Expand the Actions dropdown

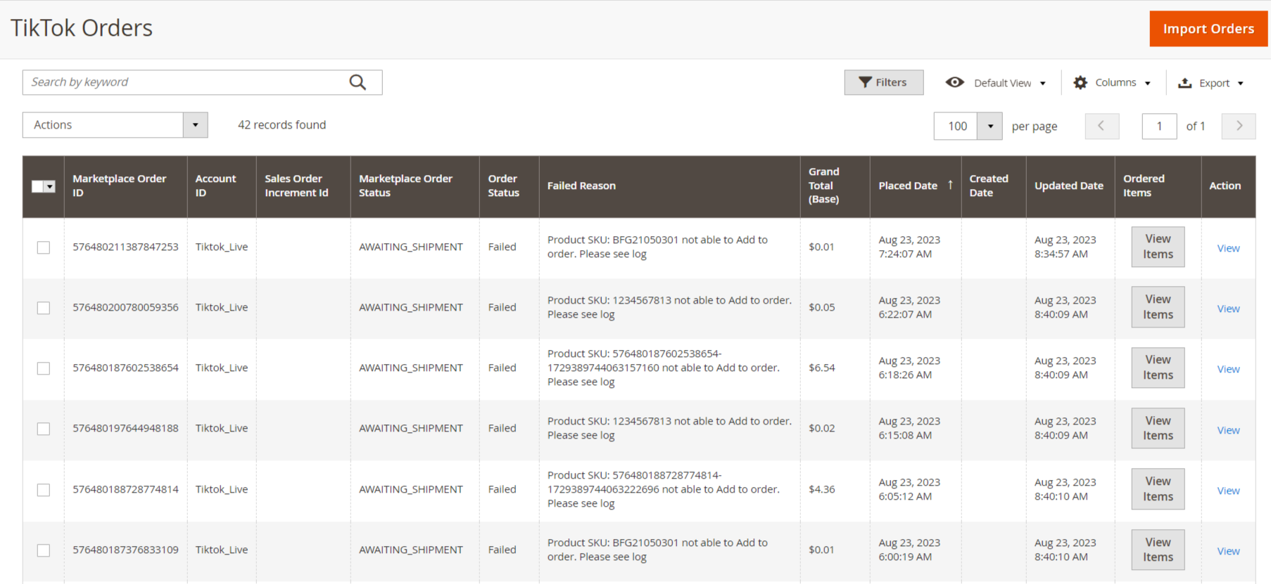tap(195, 125)
